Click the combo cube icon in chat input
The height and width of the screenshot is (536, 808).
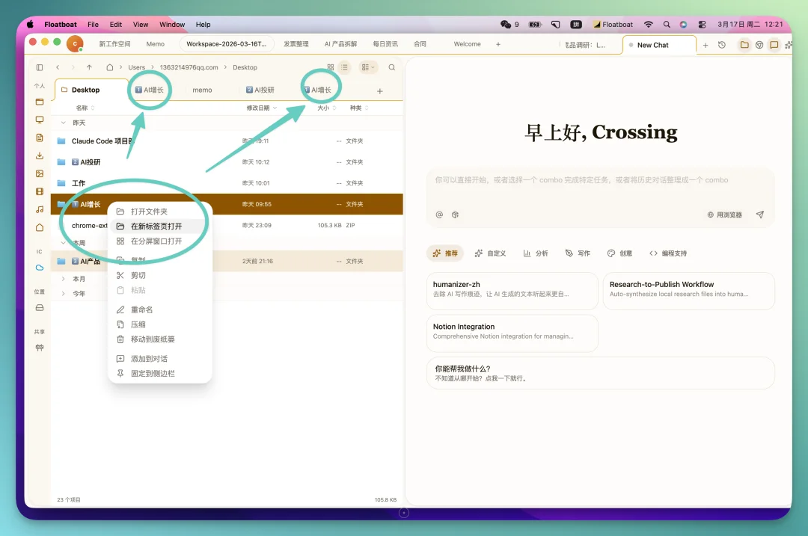(x=456, y=215)
